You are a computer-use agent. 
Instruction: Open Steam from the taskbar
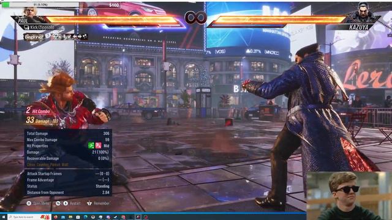(x=116, y=217)
